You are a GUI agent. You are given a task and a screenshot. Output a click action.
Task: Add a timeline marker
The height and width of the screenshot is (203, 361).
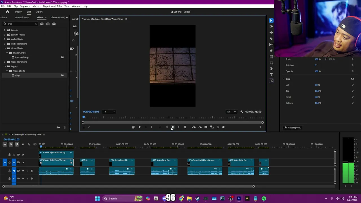[23, 144]
